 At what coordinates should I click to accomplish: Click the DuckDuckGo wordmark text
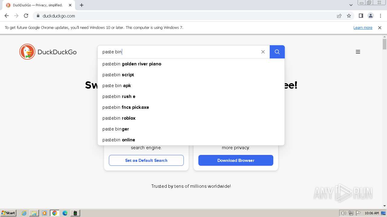[x=57, y=52]
